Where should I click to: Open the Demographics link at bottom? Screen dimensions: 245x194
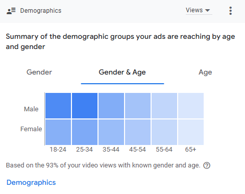click(x=31, y=182)
